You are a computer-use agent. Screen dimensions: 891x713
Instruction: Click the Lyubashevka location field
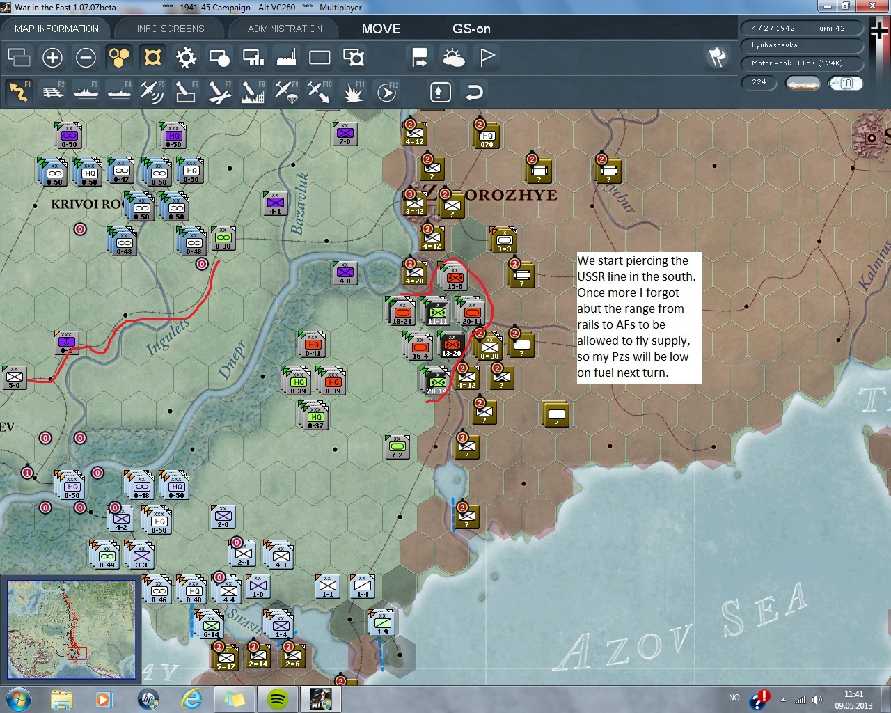point(802,45)
